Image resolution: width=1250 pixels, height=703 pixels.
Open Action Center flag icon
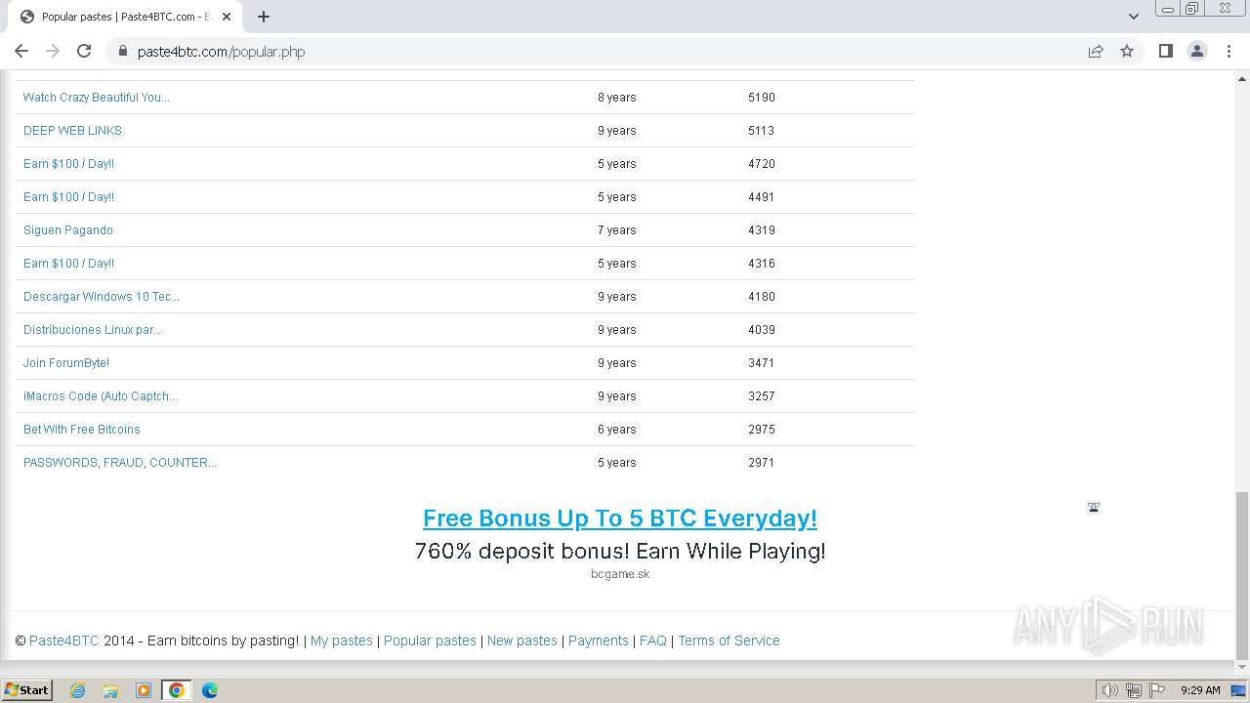[x=1157, y=690]
